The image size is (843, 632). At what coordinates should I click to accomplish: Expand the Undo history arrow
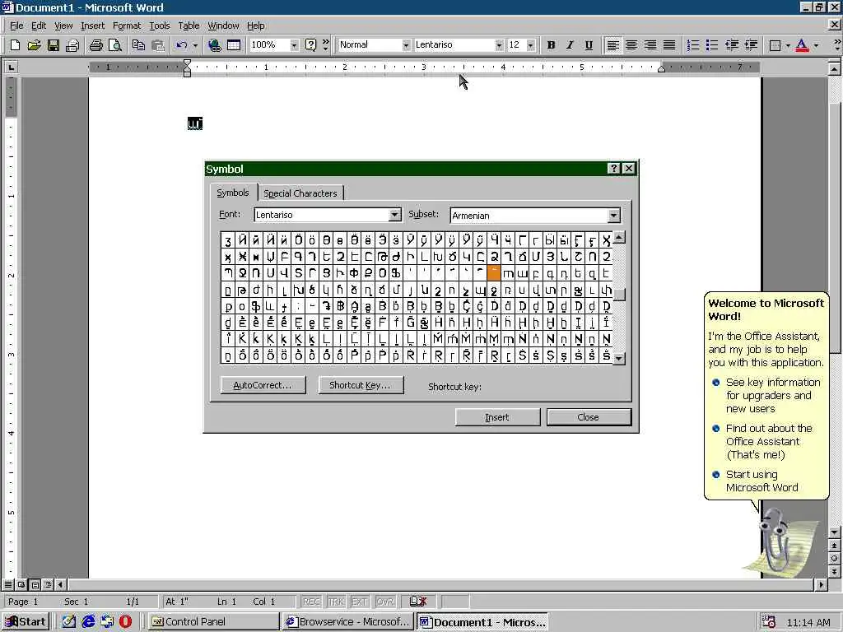click(x=195, y=45)
